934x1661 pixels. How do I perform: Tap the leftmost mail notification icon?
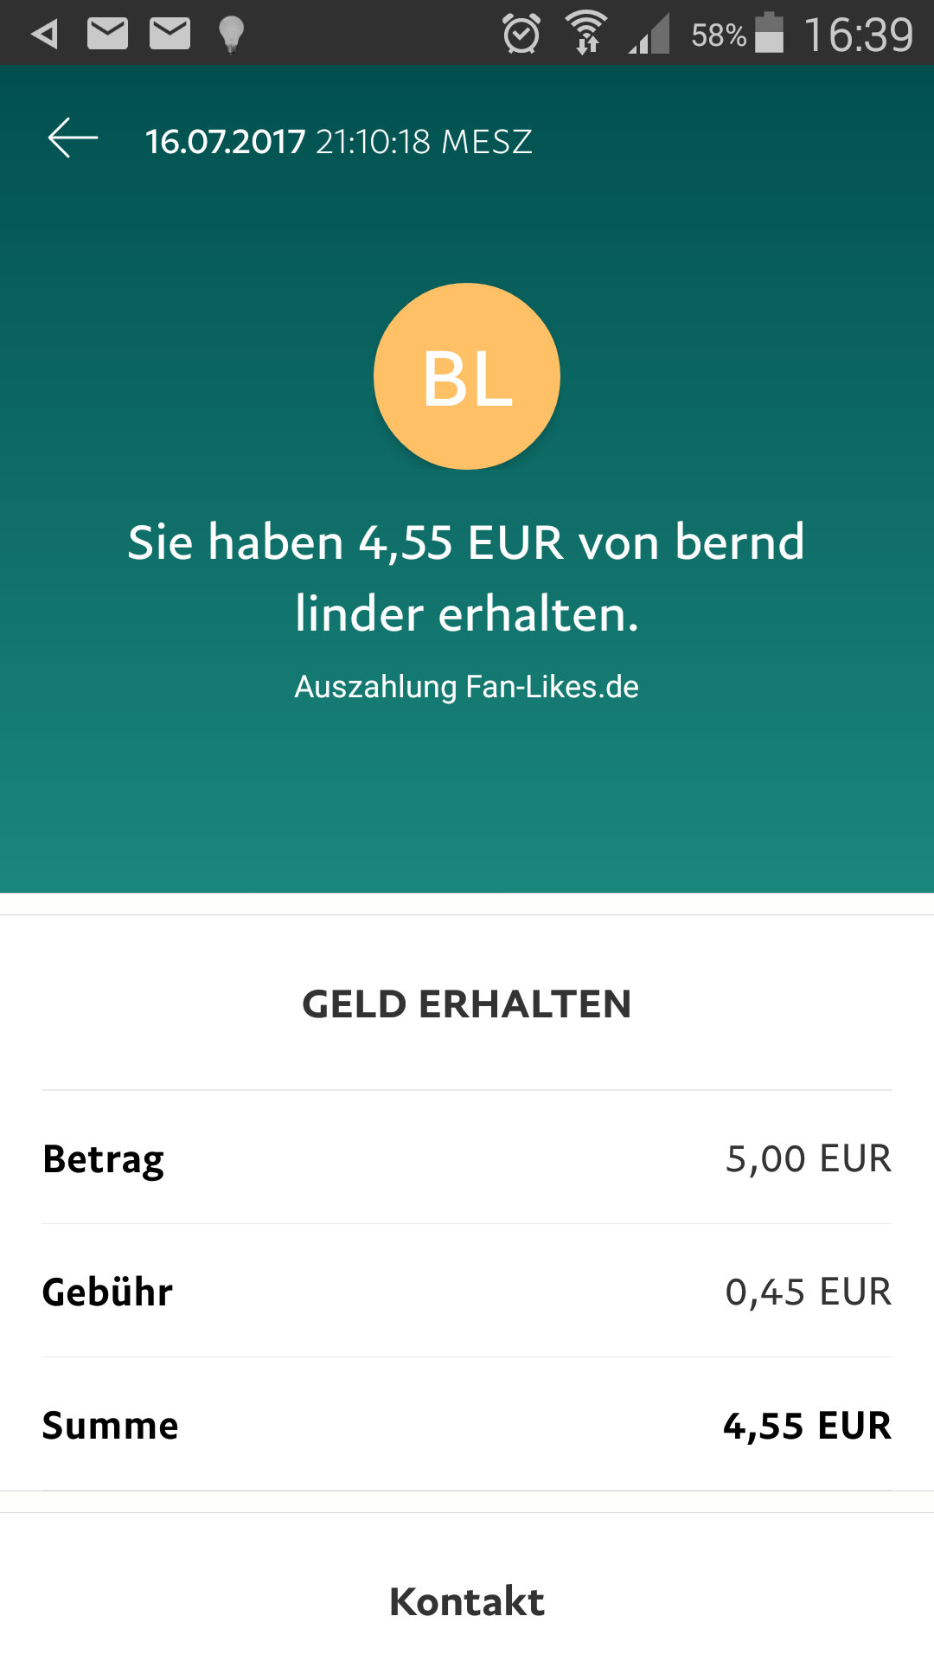point(108,35)
